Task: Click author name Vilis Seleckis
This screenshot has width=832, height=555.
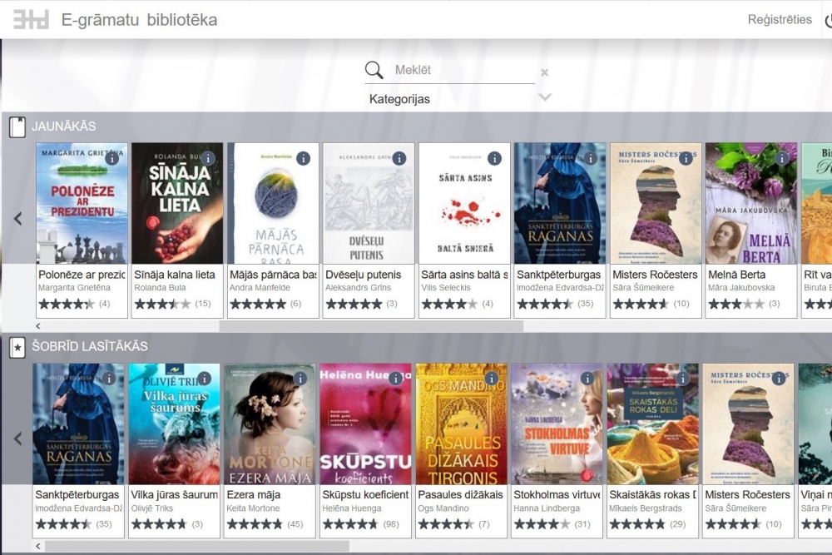Action: pyautogui.click(x=446, y=288)
